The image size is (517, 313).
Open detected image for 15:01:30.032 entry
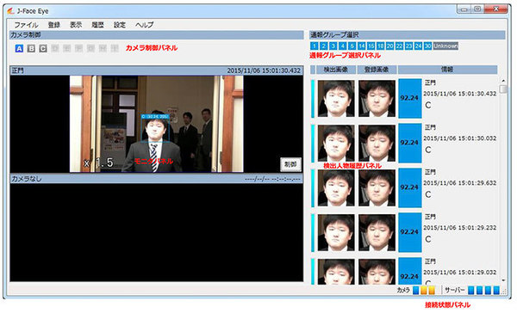(x=336, y=143)
